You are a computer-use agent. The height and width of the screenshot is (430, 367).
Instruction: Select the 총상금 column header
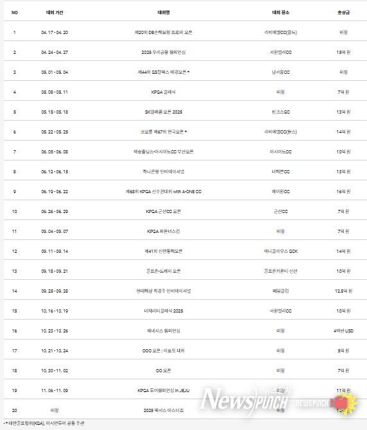click(x=343, y=13)
